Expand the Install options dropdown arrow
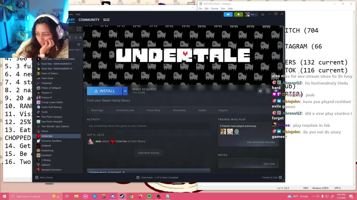The height and width of the screenshot is (200, 357). point(125,91)
